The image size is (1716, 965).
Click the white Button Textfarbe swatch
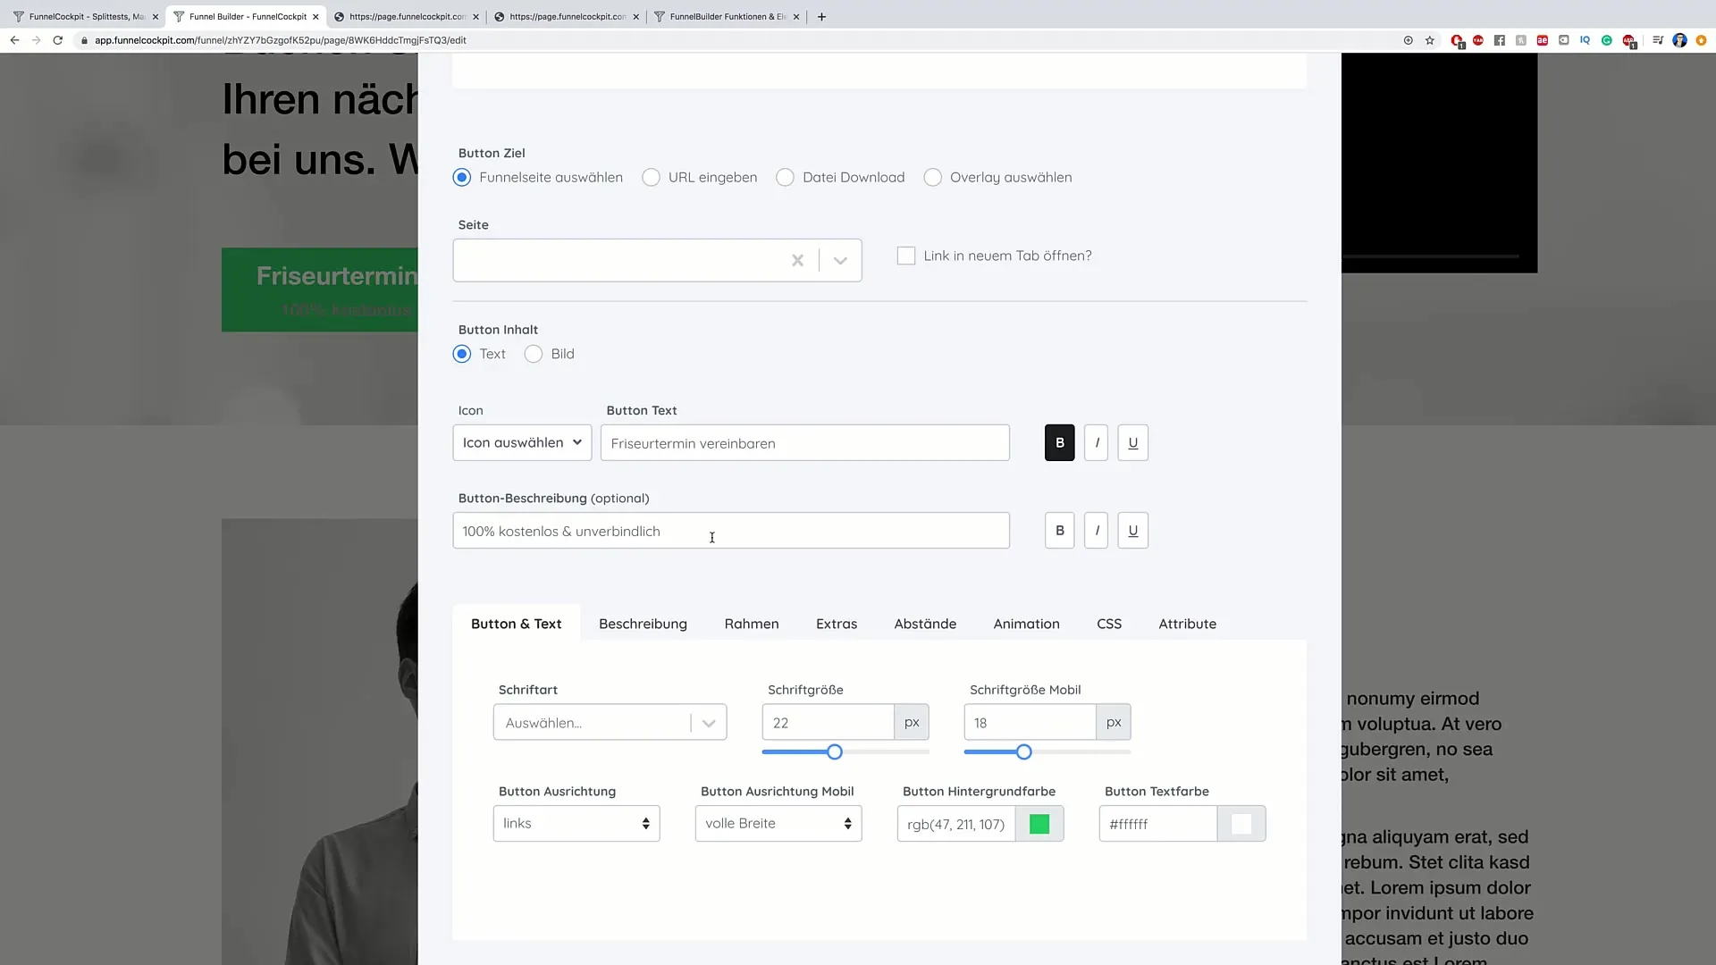pos(1241,824)
